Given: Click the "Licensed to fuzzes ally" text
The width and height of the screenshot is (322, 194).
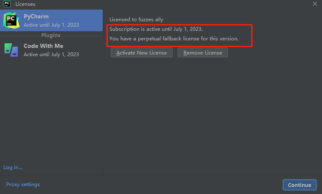Looking at the screenshot, I should [x=136, y=20].
